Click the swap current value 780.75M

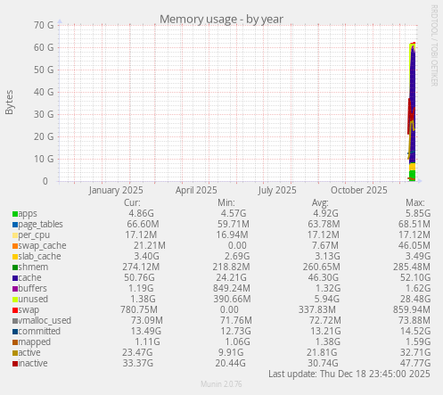tap(139, 310)
